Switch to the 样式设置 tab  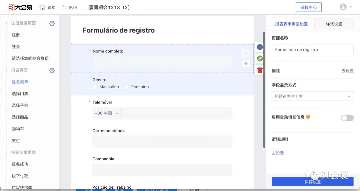[334, 24]
